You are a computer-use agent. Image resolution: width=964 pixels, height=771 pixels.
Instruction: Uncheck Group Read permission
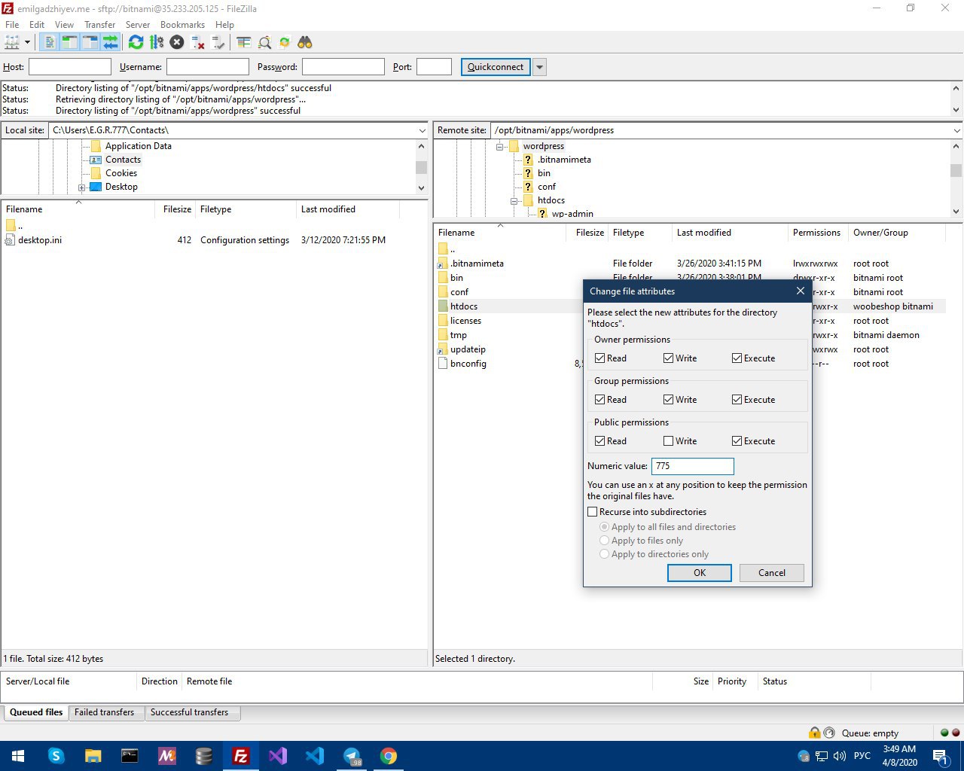click(x=599, y=400)
